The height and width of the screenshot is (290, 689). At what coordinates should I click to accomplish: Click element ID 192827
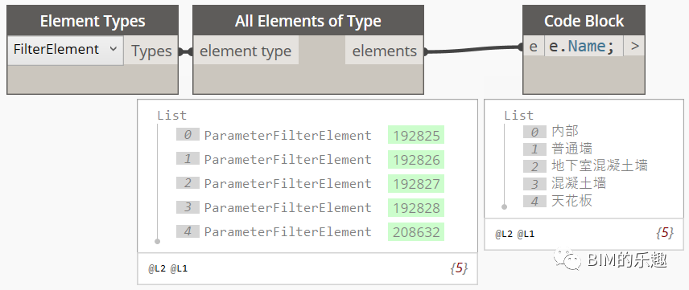tap(416, 184)
